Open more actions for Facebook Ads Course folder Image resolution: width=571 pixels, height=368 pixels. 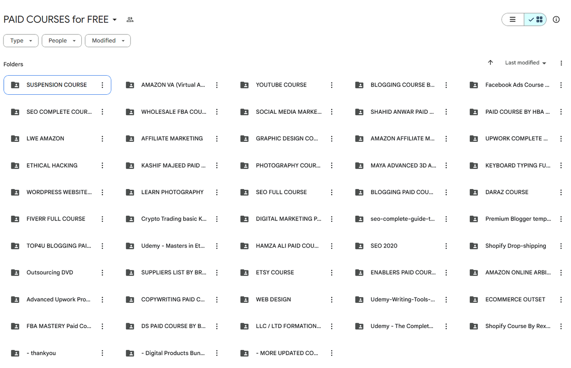[x=561, y=85]
